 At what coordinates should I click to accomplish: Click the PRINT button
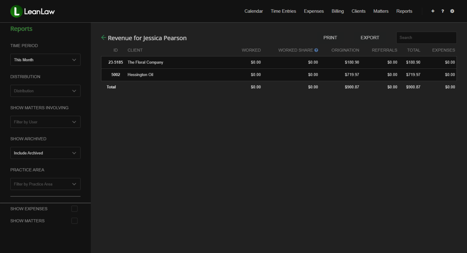[330, 38]
